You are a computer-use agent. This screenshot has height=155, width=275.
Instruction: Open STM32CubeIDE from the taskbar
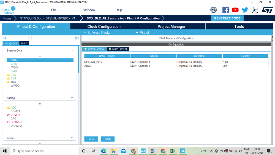tap(183, 151)
